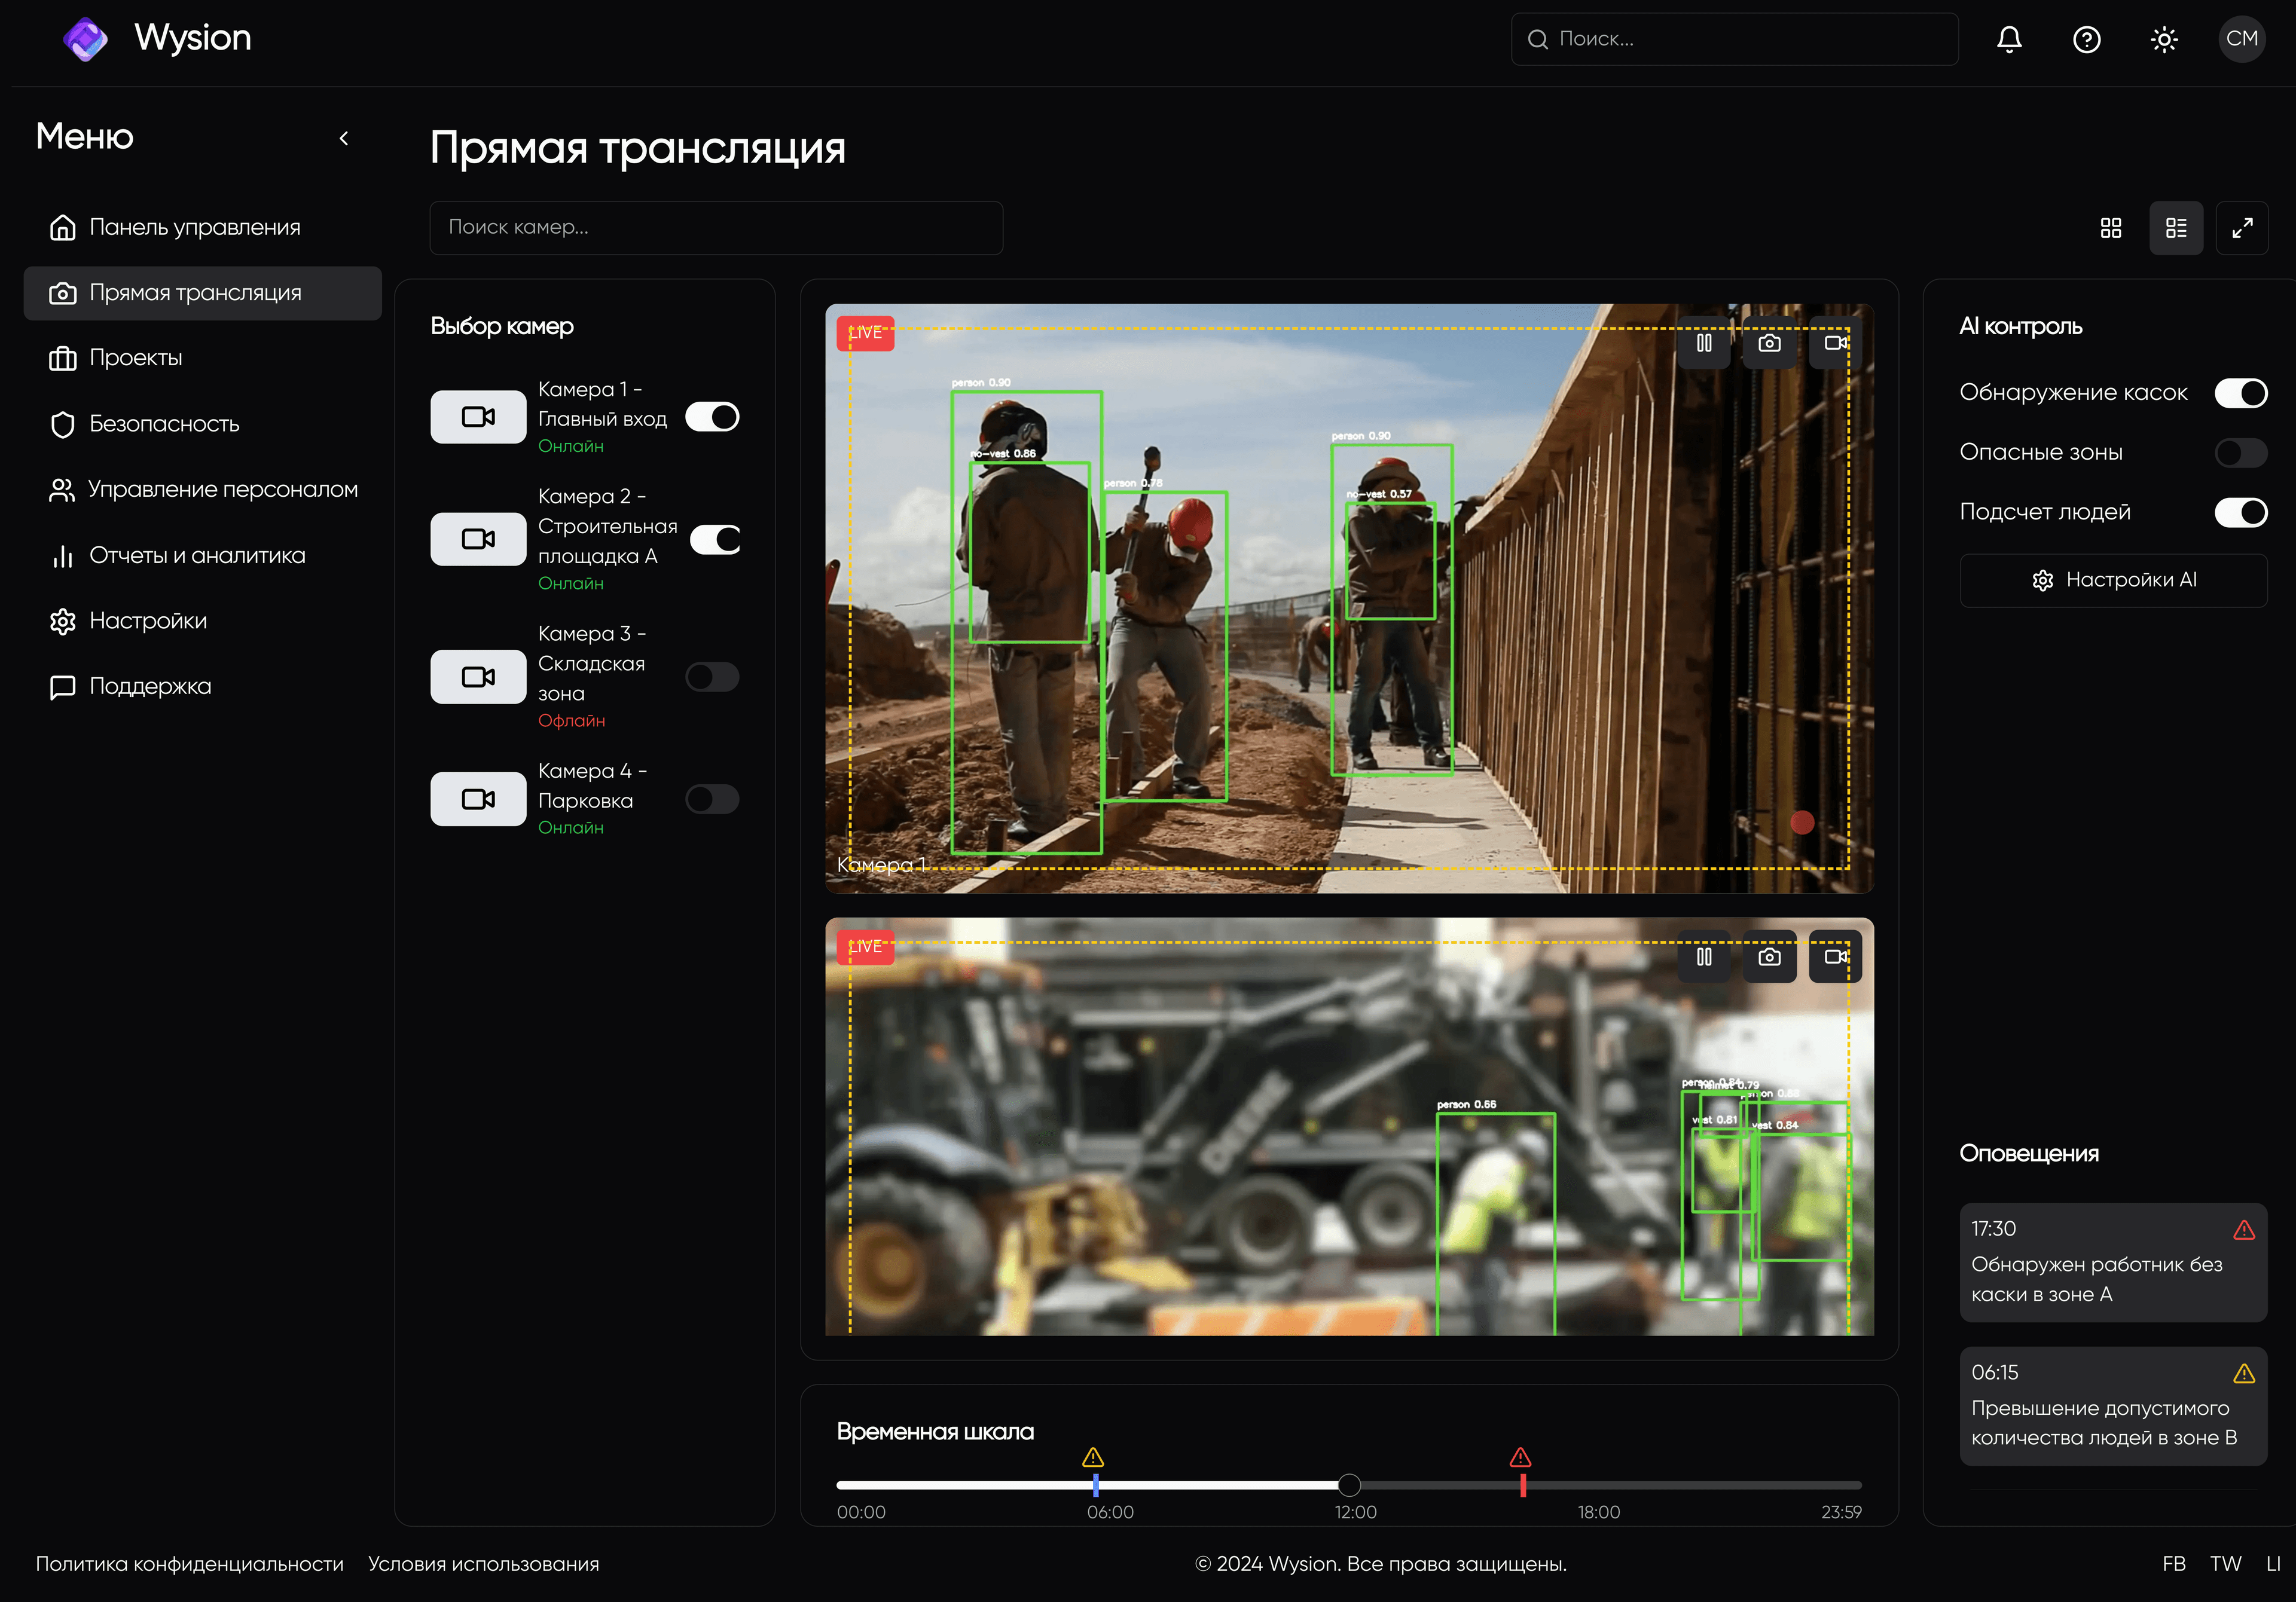Screen dimensions: 2296x1602
Task: Jump to red warning marker on timeline
Action: 1520,1457
